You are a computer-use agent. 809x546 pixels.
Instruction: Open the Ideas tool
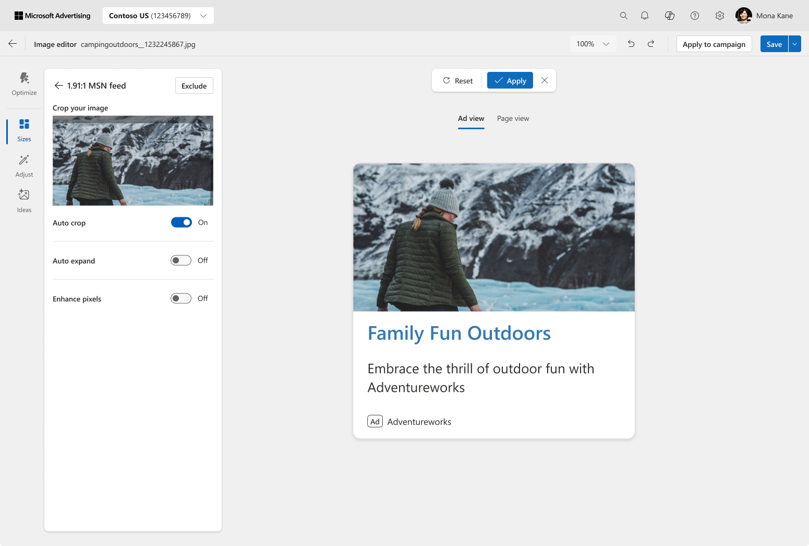(x=24, y=201)
